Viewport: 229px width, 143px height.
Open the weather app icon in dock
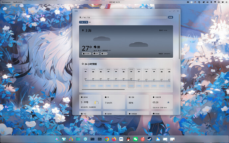158,139
